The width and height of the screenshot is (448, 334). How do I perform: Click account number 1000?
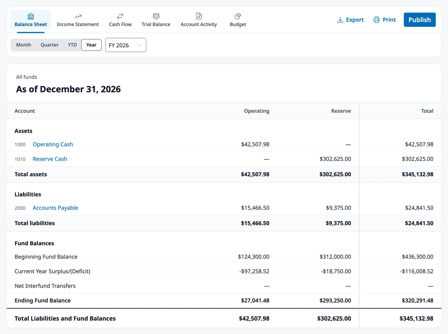(x=20, y=144)
